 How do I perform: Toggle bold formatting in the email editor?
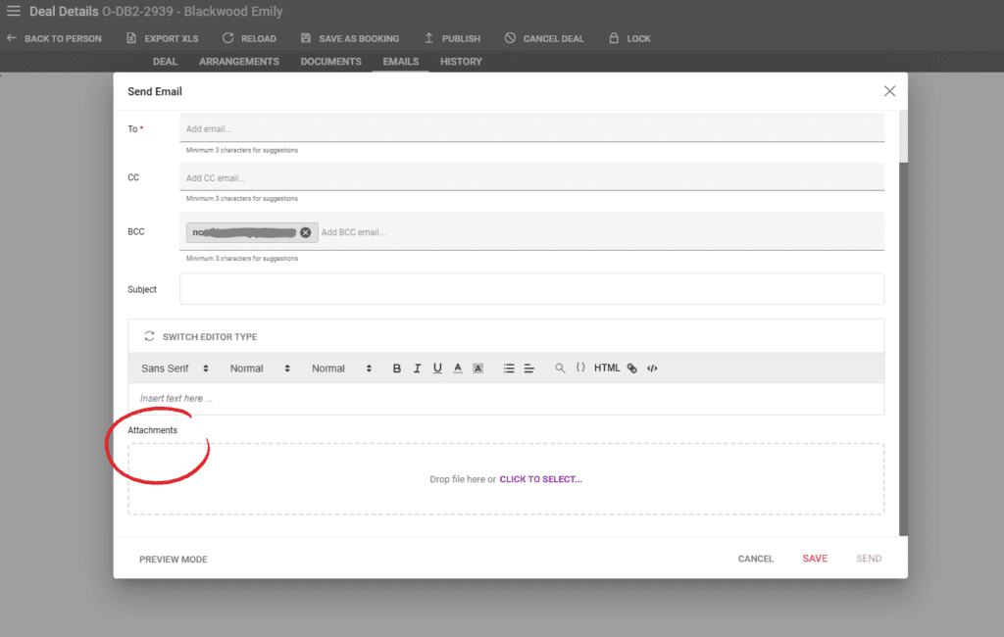click(x=396, y=367)
